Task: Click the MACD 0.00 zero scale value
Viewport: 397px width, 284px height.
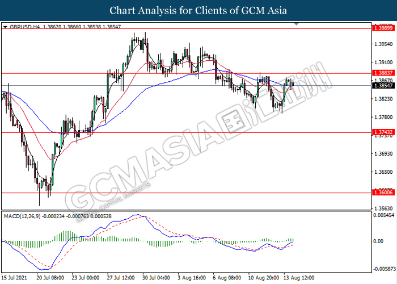Action: point(378,241)
